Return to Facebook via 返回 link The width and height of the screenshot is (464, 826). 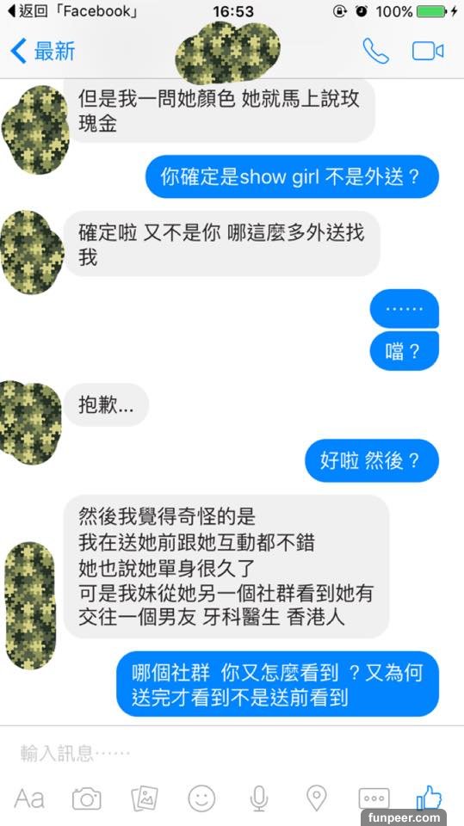(x=72, y=11)
